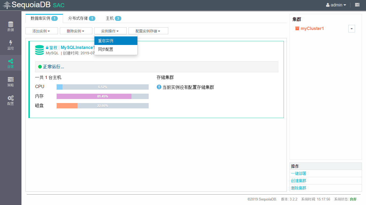The width and height of the screenshot is (366, 205).
Task: Expand the 添加实例 dropdown button
Action: [42, 31]
